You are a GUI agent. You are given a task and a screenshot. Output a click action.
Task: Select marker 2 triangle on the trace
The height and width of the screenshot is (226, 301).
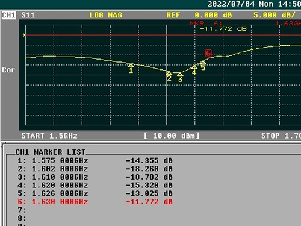coord(169,73)
